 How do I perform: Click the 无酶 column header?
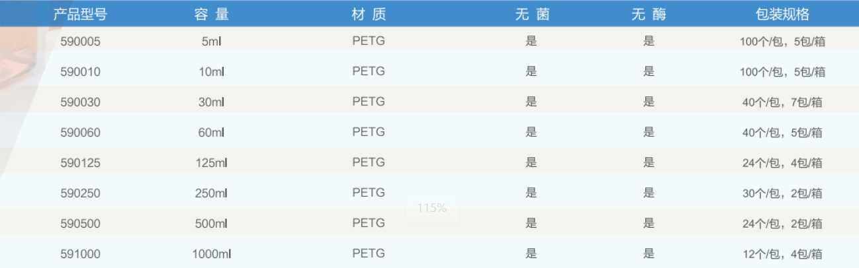(x=649, y=15)
